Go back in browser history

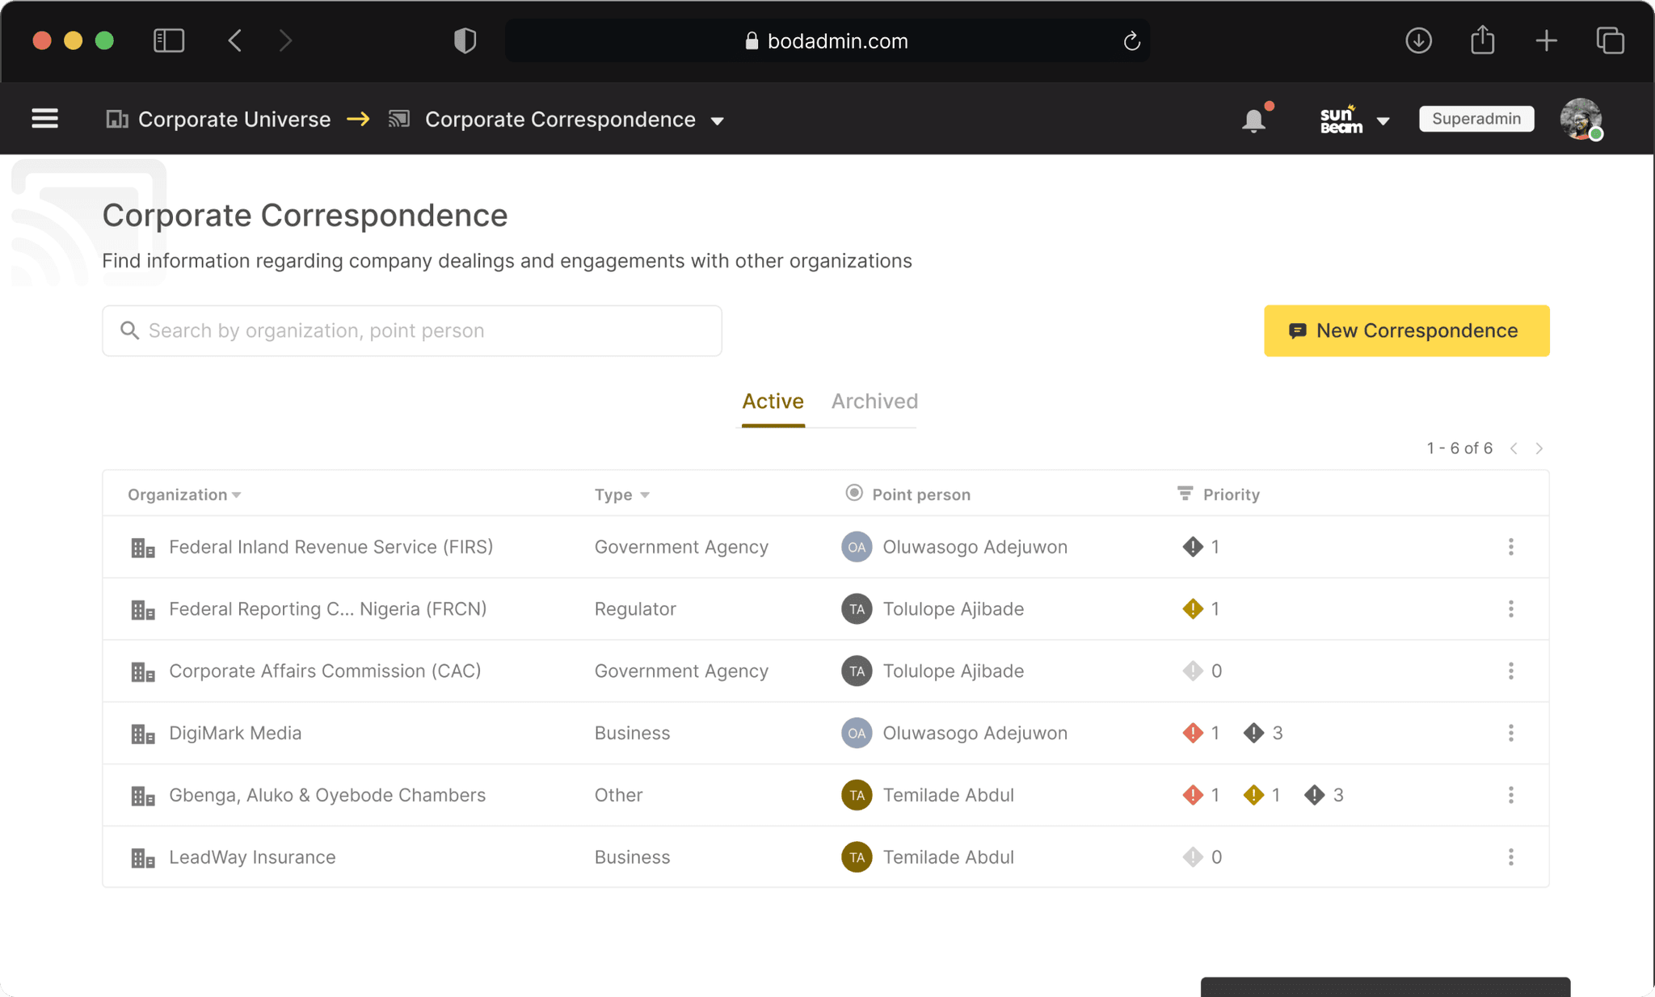[x=235, y=40]
